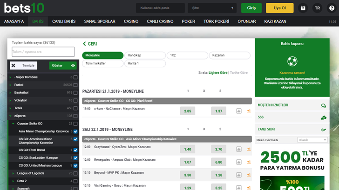This screenshot has height=190, width=339.
Task: Click the Takım / oyuncu ara search box
Action: pyautogui.click(x=43, y=52)
